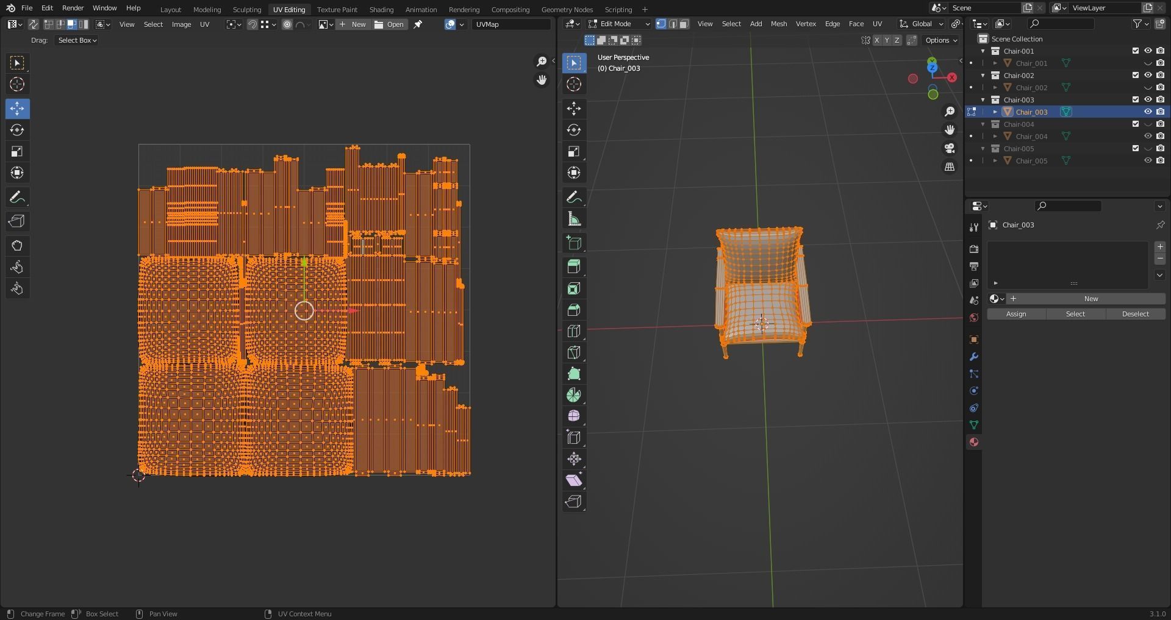The width and height of the screenshot is (1171, 620).
Task: Select the Relax brush in UV editor
Action: (x=17, y=267)
